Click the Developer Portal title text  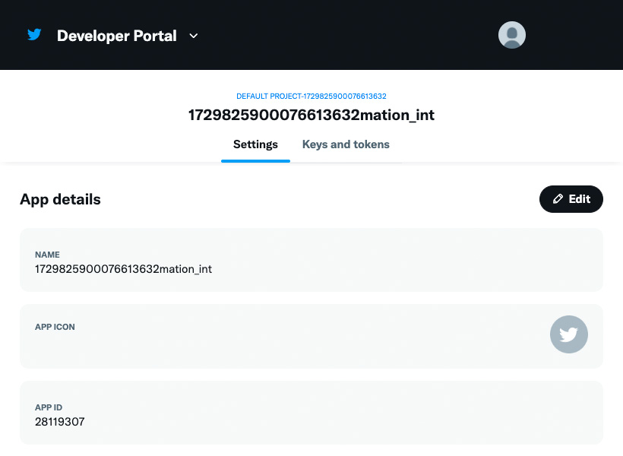(117, 36)
